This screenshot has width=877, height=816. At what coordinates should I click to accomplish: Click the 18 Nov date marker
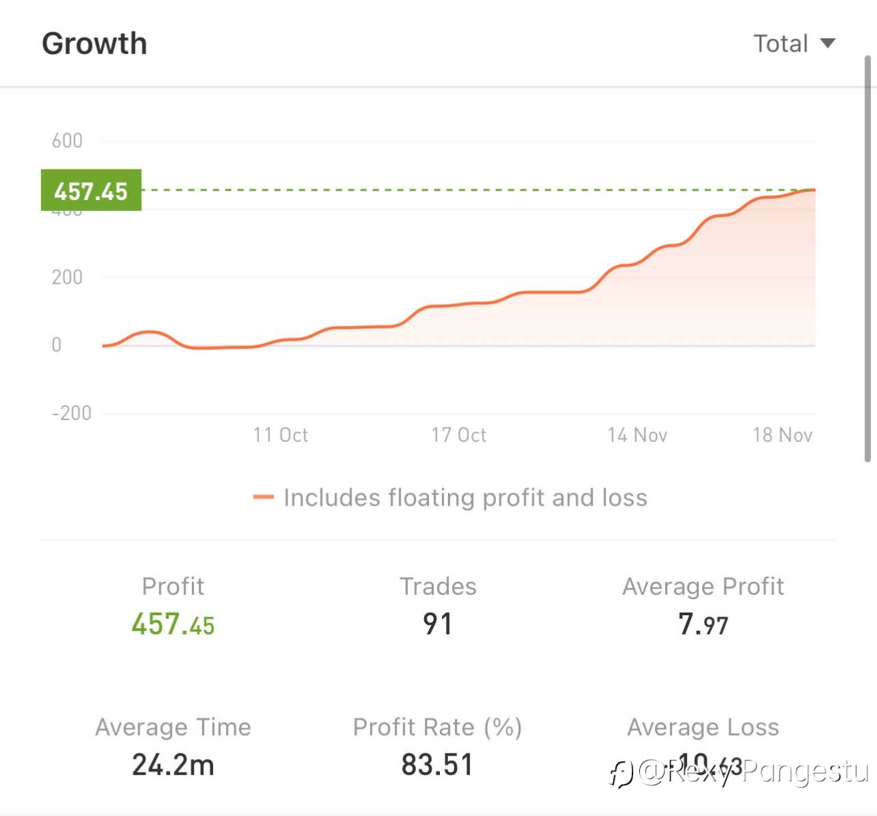click(x=782, y=435)
